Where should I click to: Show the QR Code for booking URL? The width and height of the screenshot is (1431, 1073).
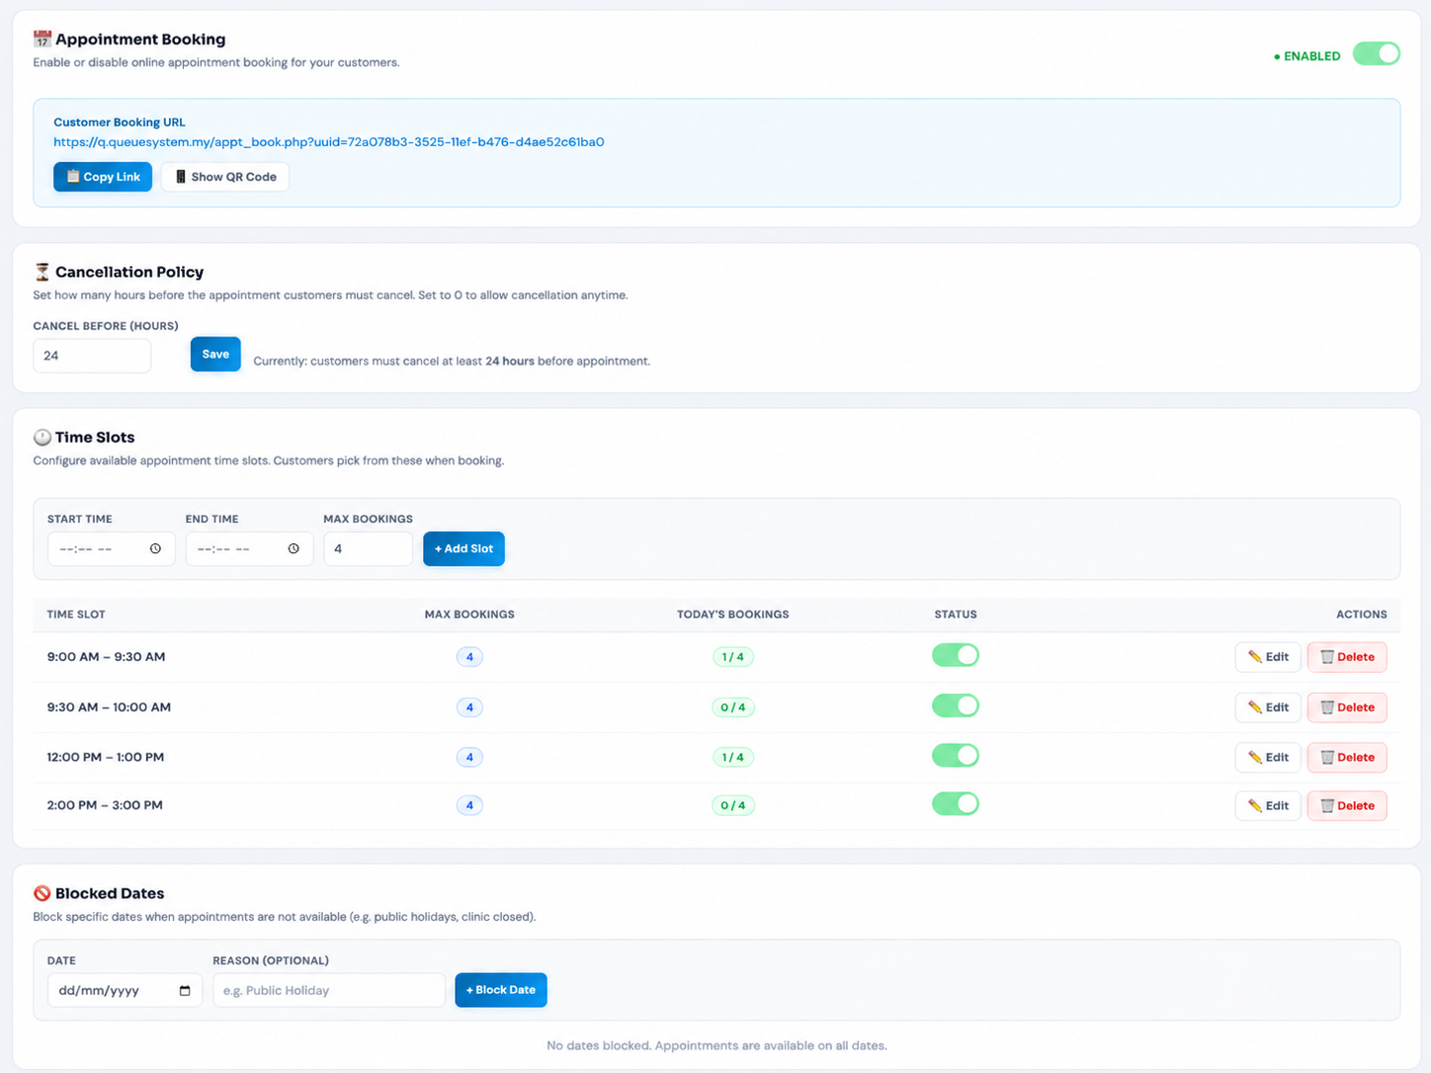[x=225, y=176]
